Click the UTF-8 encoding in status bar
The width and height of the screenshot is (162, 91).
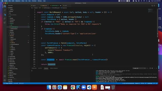142,83
